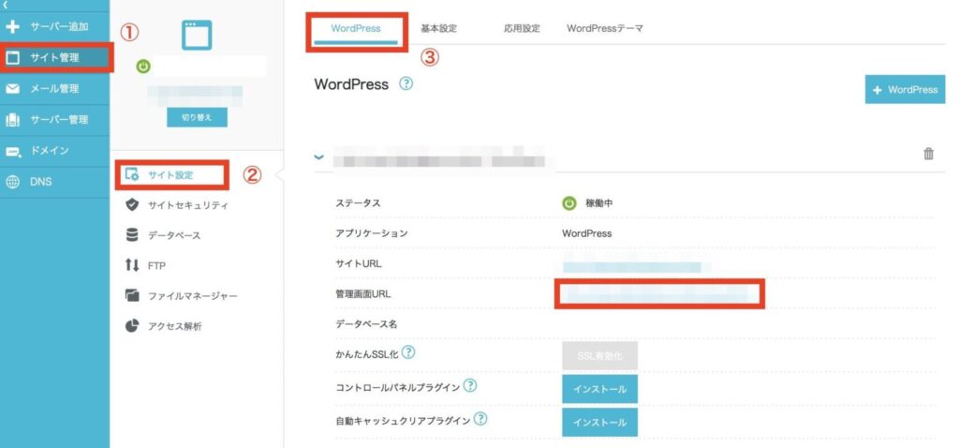Click the globe icon beside DNS
959x448 pixels.
[12, 182]
